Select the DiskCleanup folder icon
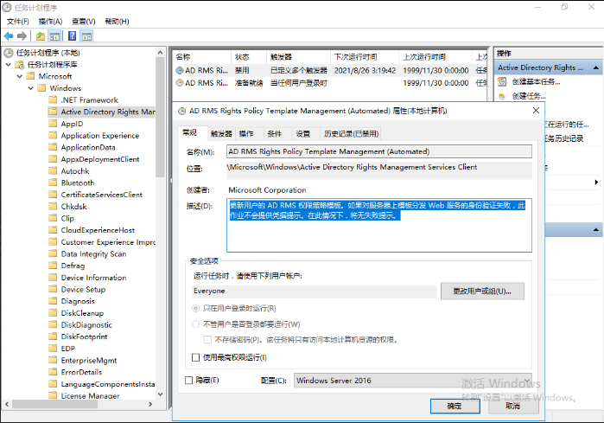The height and width of the screenshot is (423, 604). coord(53,313)
